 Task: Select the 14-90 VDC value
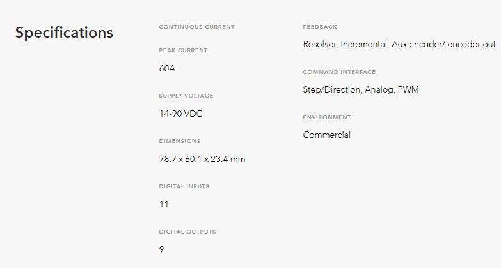tap(181, 114)
